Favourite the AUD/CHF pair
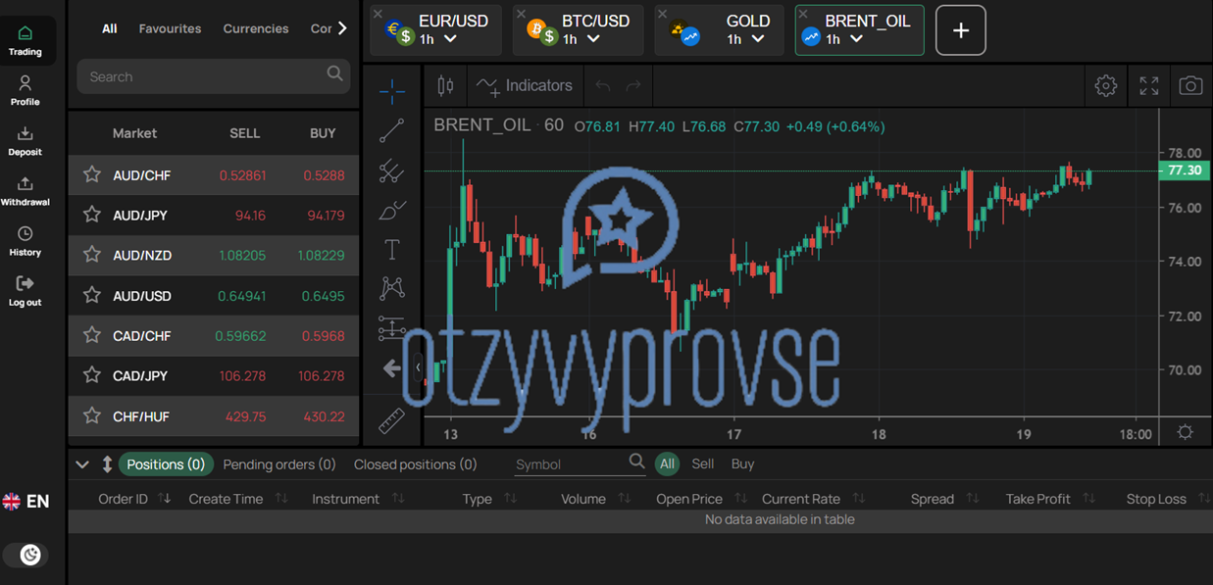Screen dimensions: 1213x585 92,174
